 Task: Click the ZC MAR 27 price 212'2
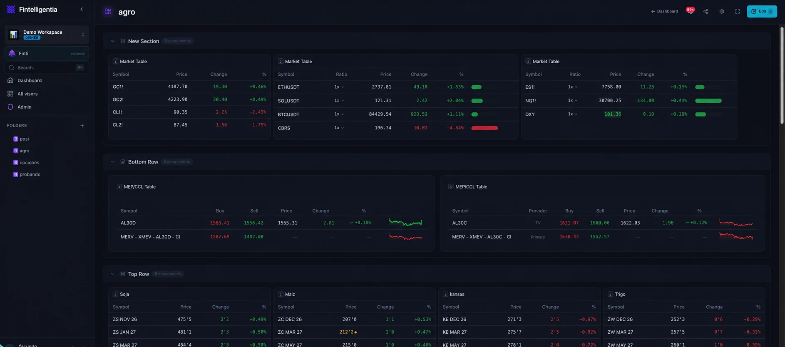(346, 332)
